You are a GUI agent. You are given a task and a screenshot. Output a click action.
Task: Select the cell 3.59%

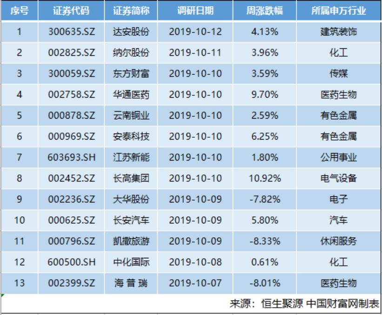(x=265, y=74)
